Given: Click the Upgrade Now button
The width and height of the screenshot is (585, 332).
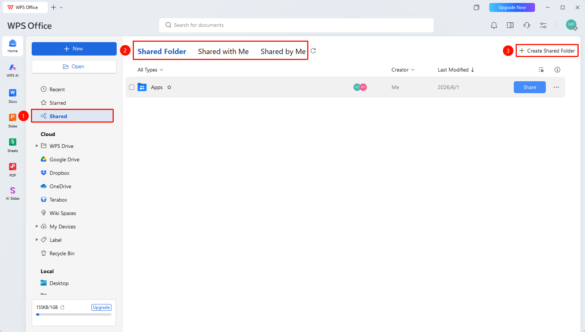Looking at the screenshot, I should coord(512,7).
